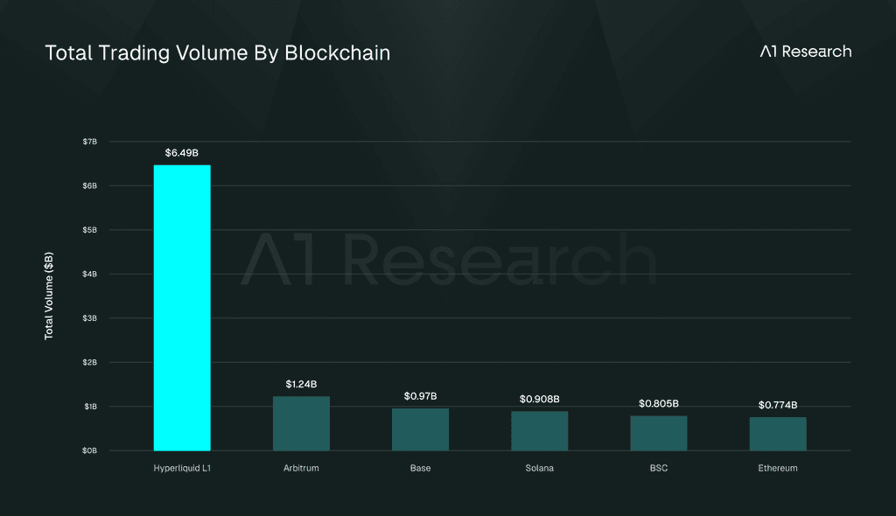The width and height of the screenshot is (896, 516).
Task: Click the Total Trading Volume By Blockchain title
Action: [x=218, y=53]
